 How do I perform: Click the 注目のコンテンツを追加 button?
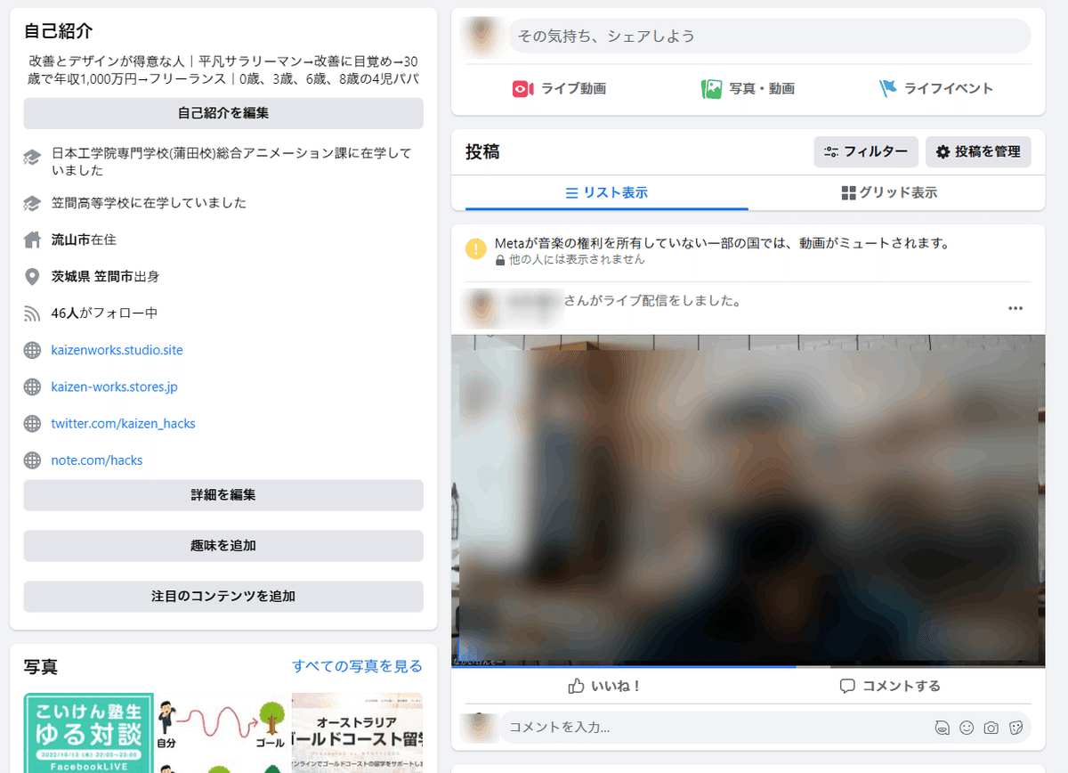(x=223, y=597)
